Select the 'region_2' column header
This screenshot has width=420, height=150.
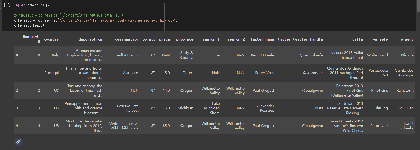pos(236,39)
